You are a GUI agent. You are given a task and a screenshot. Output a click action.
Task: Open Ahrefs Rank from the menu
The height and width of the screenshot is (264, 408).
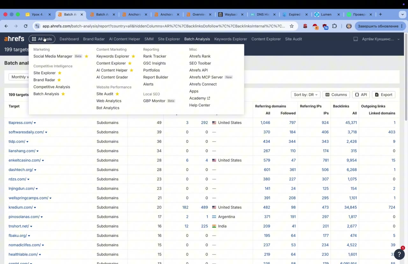pyautogui.click(x=200, y=56)
